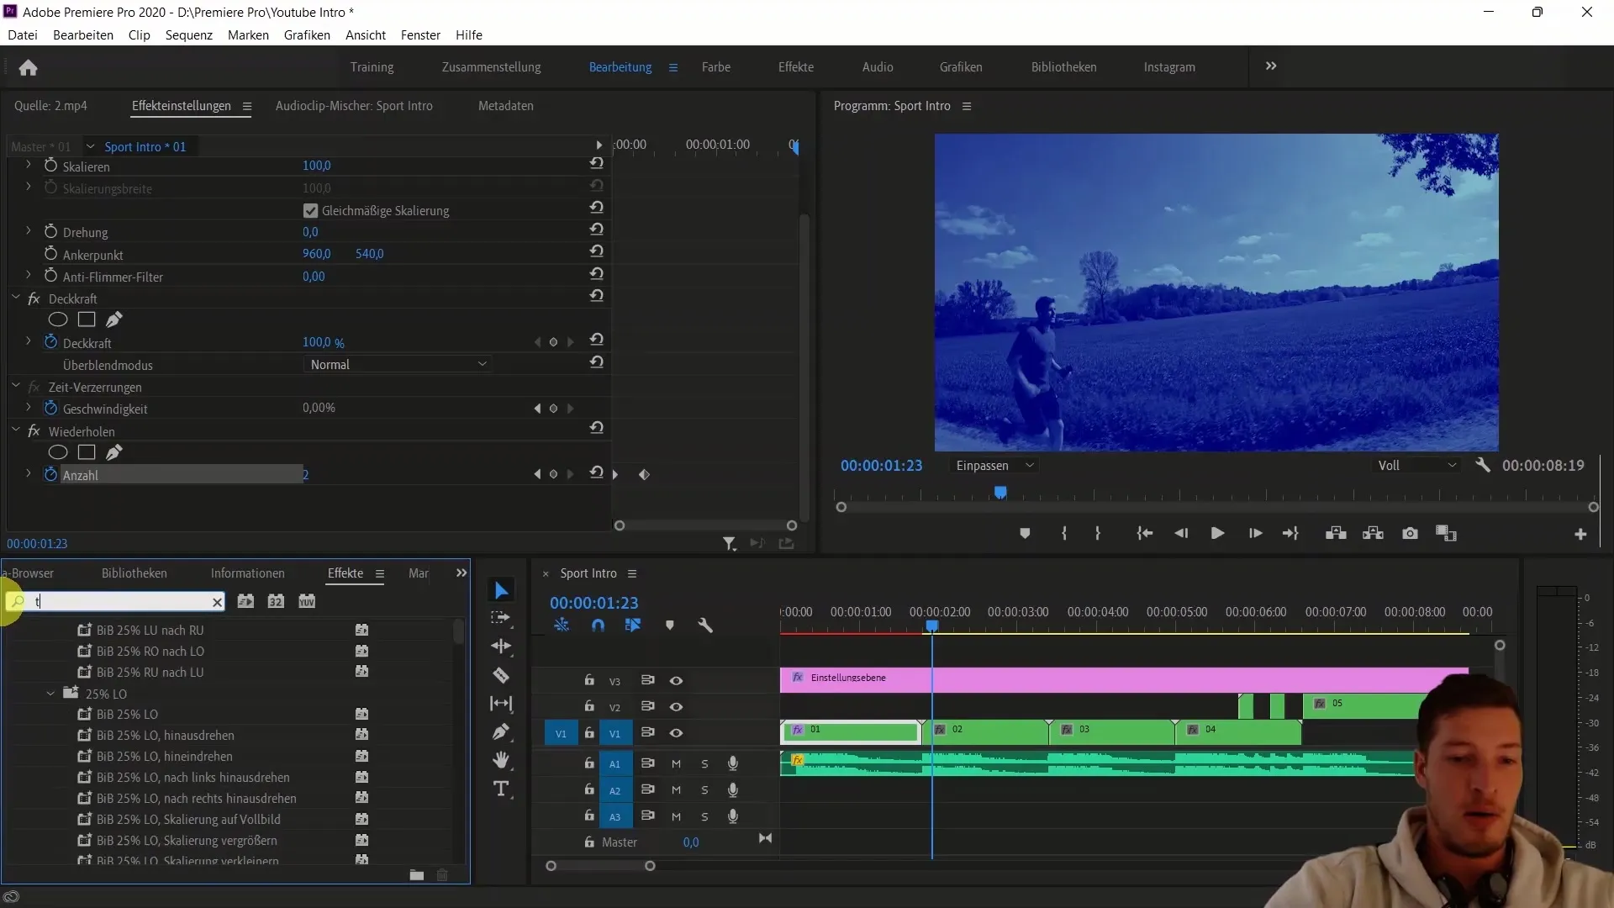Screen dimensions: 1614x908
Task: Toggle V2 track output eye
Action: pos(676,706)
